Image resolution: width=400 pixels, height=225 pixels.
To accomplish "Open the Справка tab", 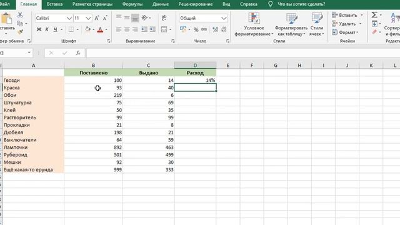I will pos(249,4).
